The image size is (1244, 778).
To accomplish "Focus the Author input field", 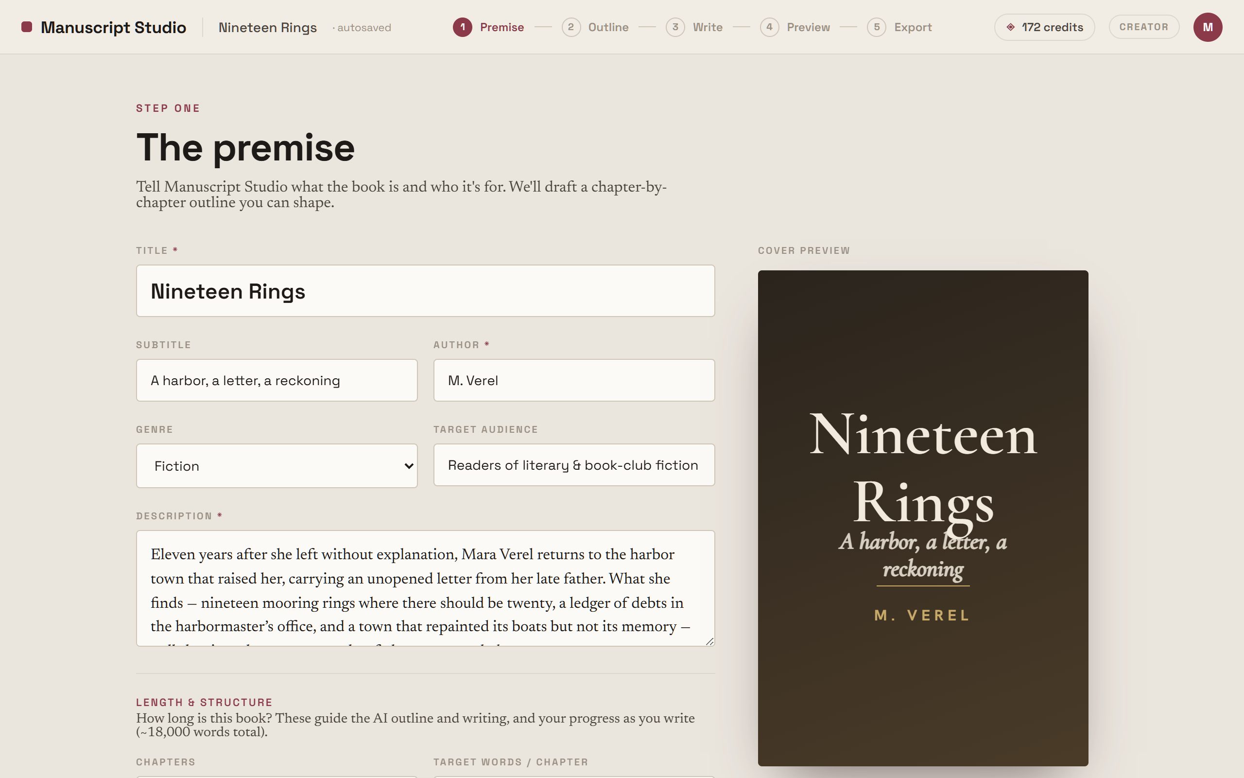I will pos(574,380).
